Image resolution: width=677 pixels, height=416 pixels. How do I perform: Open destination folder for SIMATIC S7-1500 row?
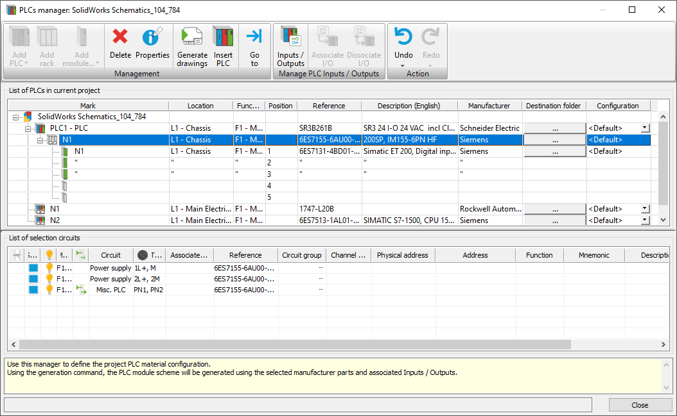click(x=555, y=220)
